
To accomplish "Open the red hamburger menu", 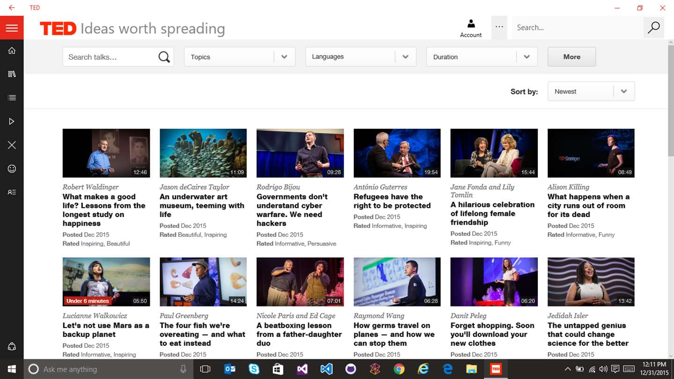I will pos(12,28).
